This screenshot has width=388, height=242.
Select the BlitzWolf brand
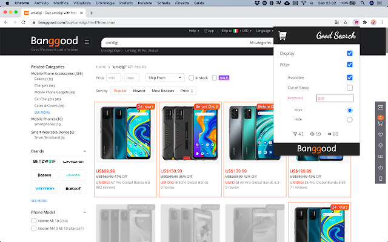tap(44, 162)
